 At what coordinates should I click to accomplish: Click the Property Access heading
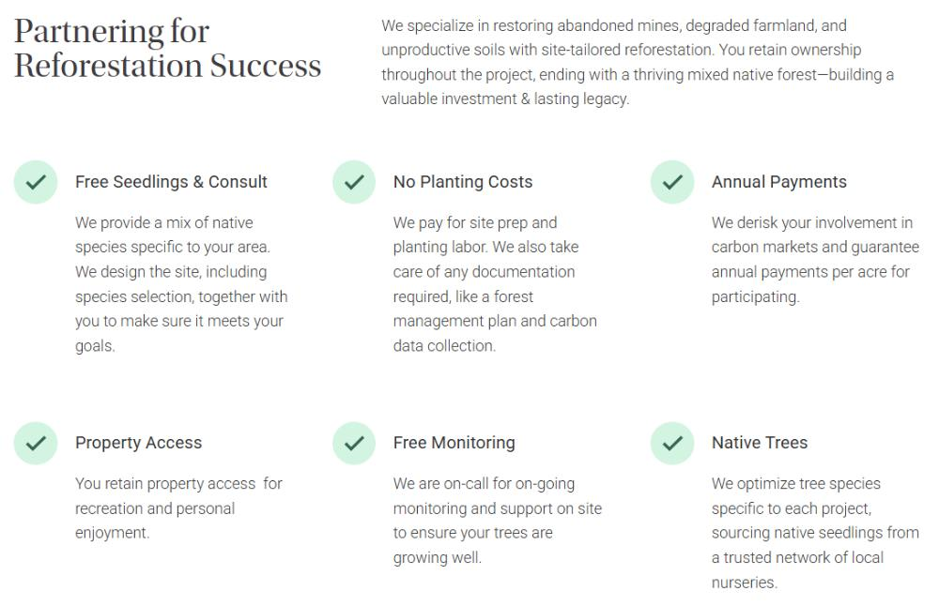point(138,443)
